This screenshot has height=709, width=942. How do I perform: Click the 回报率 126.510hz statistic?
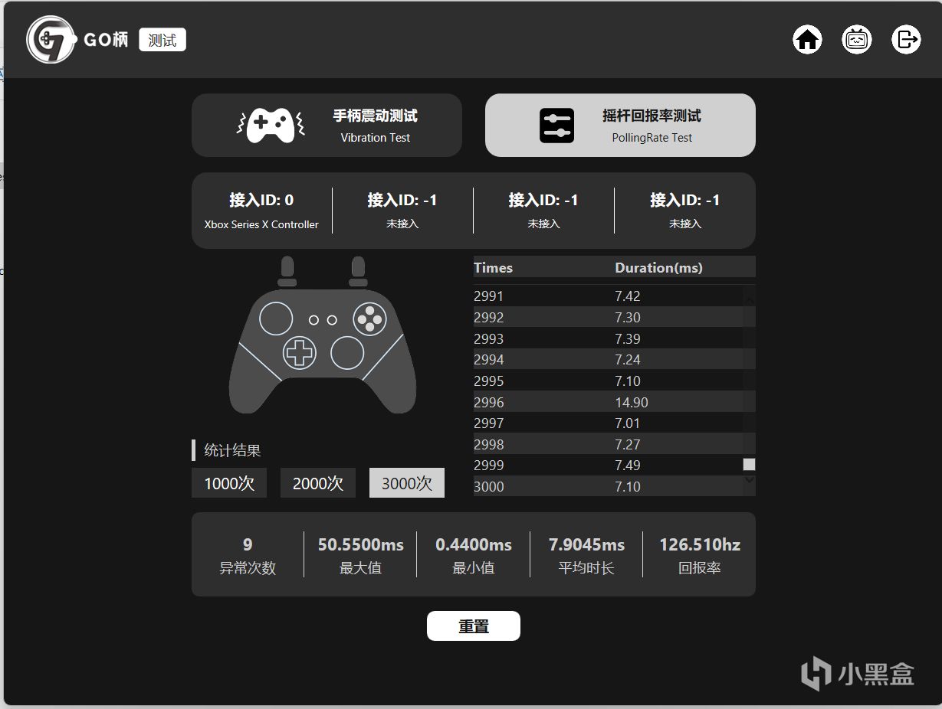click(x=700, y=555)
